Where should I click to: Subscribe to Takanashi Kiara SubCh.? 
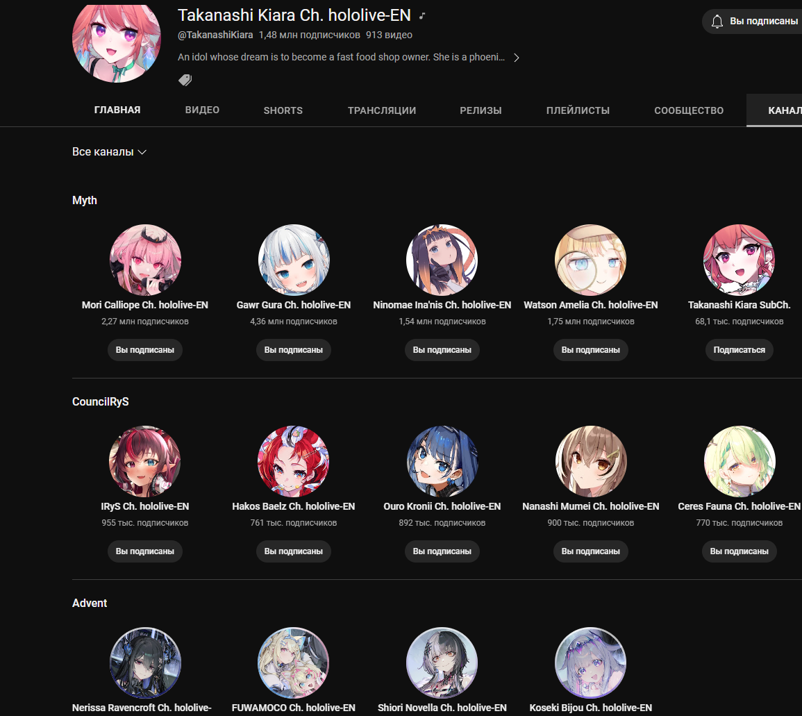click(x=739, y=350)
